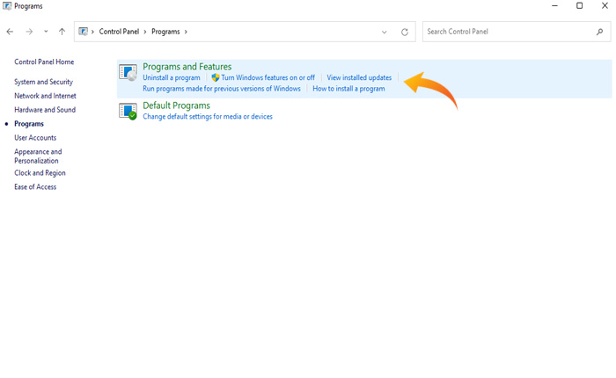Image resolution: width=616 pixels, height=378 pixels.
Task: Open How to install a program
Action: click(348, 89)
